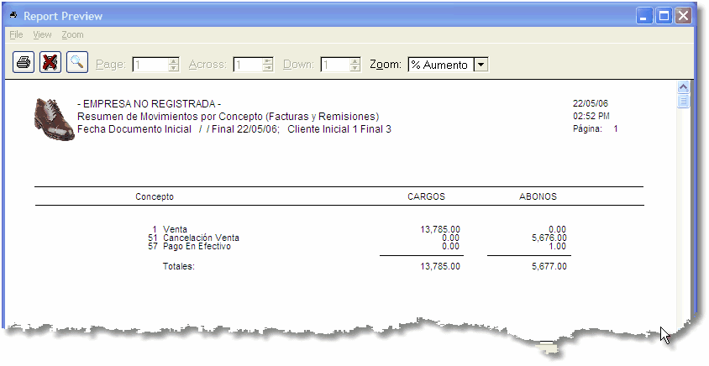Open the View menu
This screenshot has width=709, height=366.
click(42, 35)
